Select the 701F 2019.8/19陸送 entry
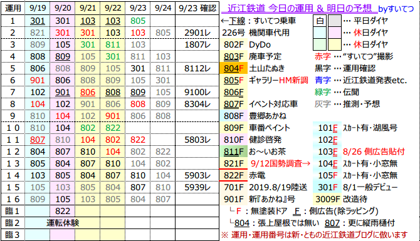Screen dimensions: 420x241 (265, 187)
